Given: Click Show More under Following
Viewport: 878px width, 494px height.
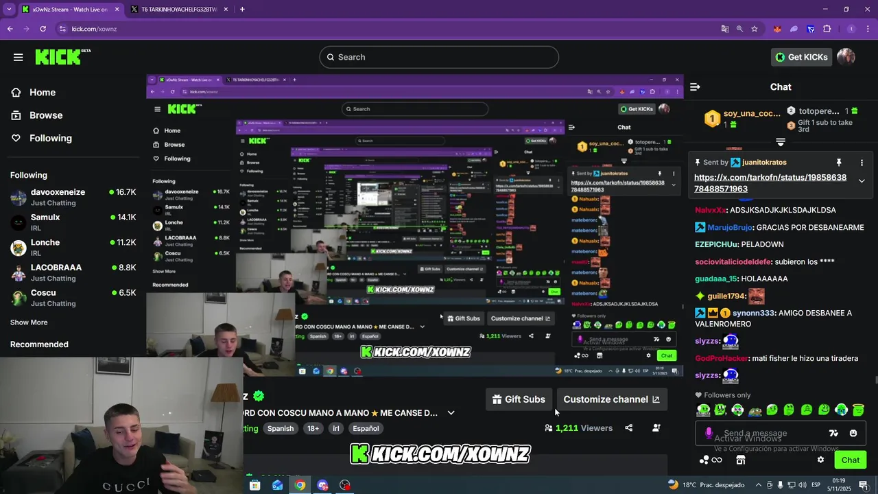Looking at the screenshot, I should (29, 322).
